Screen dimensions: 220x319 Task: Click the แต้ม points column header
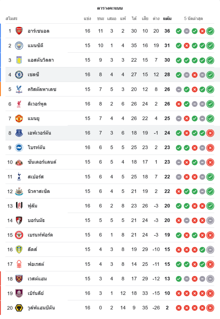pos(167,19)
